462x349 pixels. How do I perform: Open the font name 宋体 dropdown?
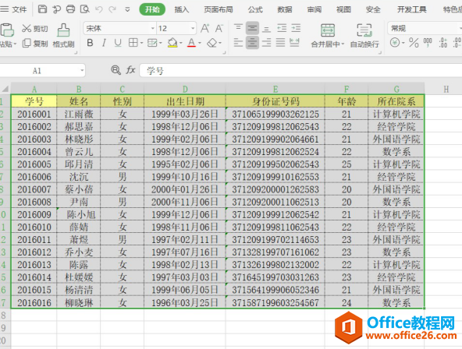coord(153,29)
